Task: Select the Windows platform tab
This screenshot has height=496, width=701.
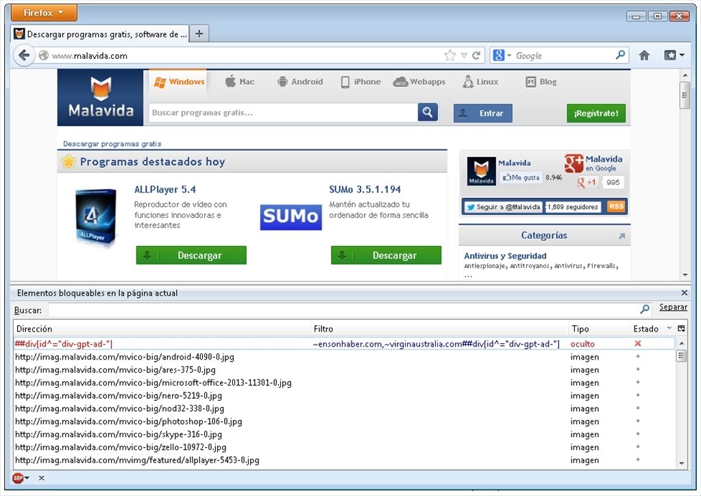Action: click(x=178, y=82)
